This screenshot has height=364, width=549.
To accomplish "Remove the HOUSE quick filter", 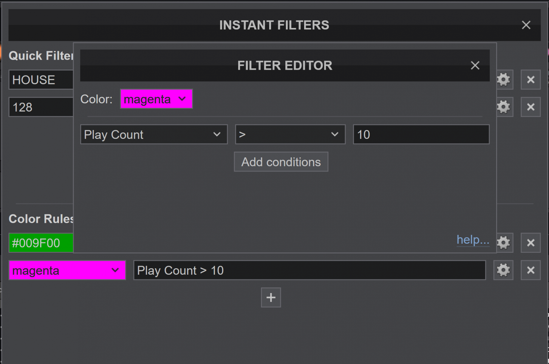I will pyautogui.click(x=530, y=80).
